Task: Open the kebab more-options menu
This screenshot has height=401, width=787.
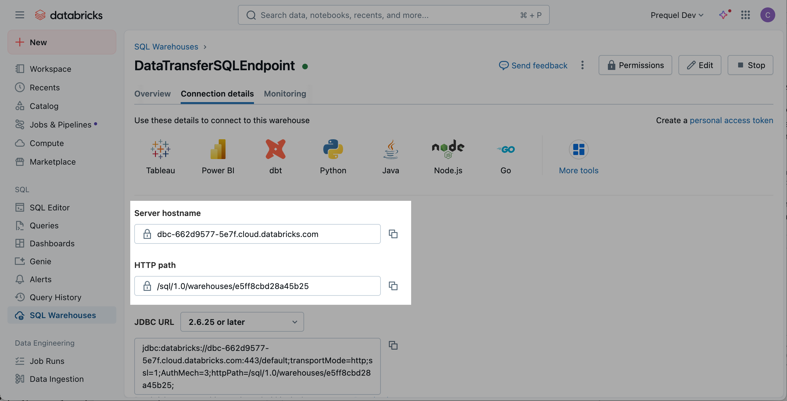Action: 583,65
